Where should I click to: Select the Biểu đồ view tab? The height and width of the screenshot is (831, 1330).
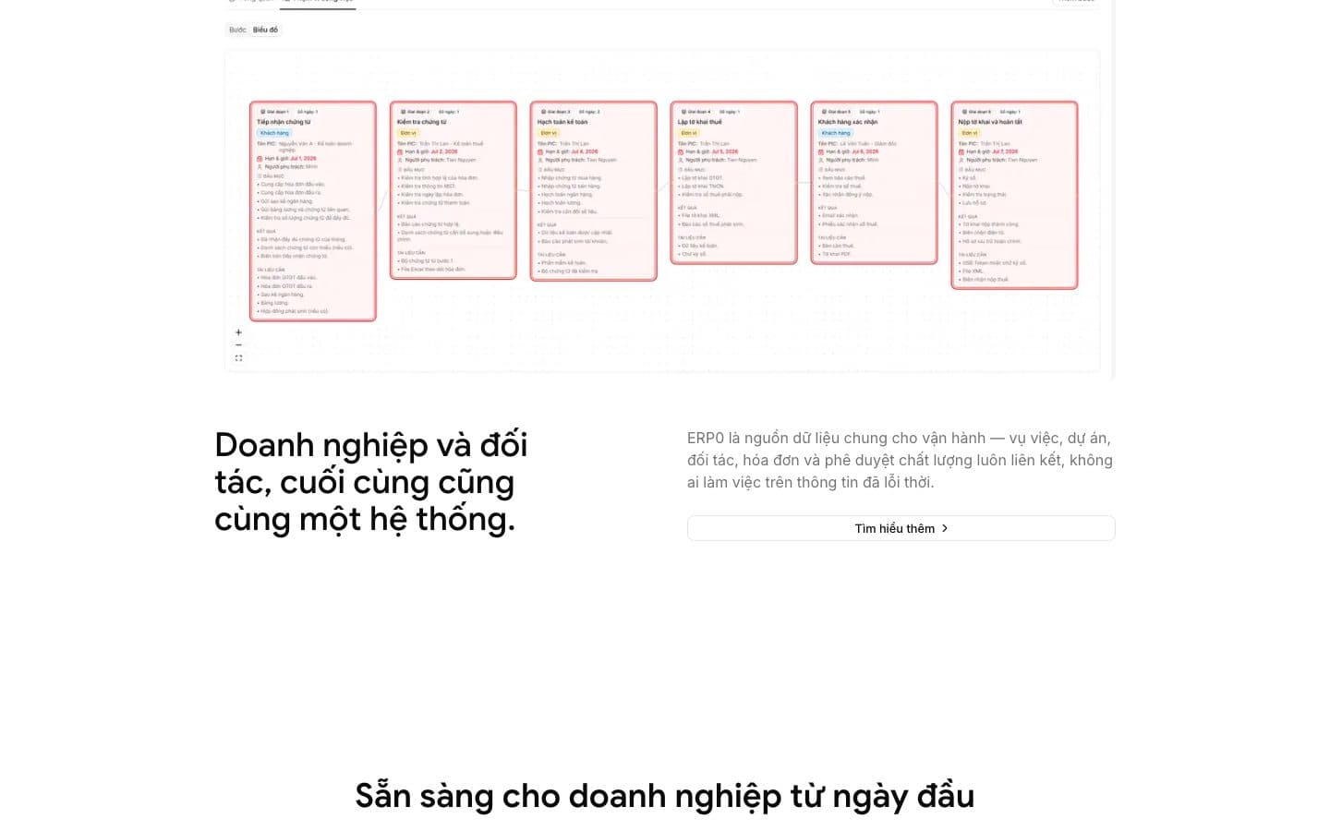[x=265, y=30]
